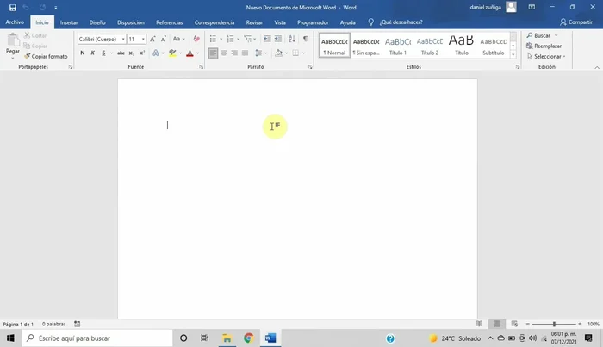The image size is (603, 347).
Task: Apply red font color A
Action: [x=190, y=53]
